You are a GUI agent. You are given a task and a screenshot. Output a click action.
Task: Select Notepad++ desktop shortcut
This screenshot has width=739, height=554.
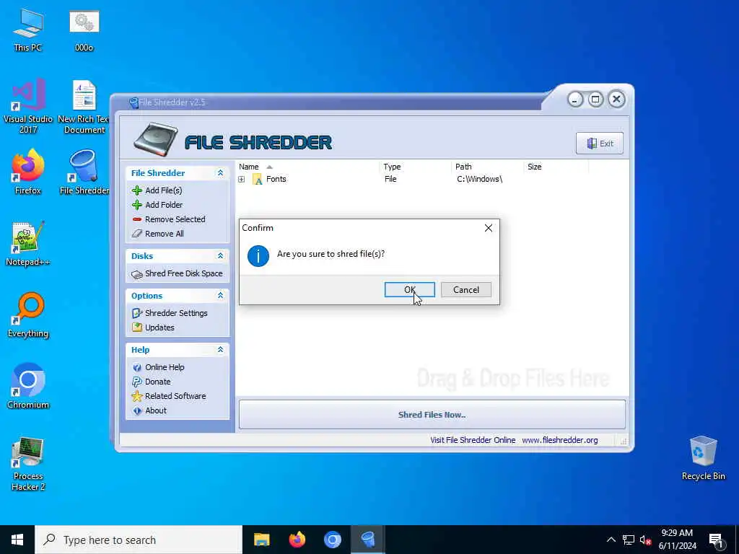coord(28,244)
